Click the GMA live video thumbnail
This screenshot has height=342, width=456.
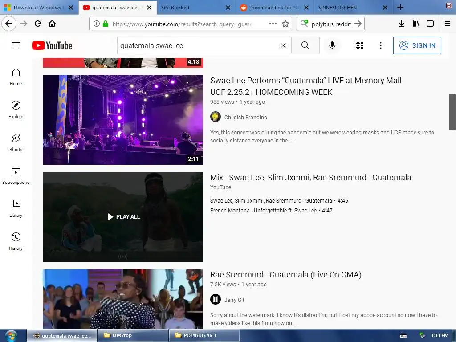coord(123,299)
